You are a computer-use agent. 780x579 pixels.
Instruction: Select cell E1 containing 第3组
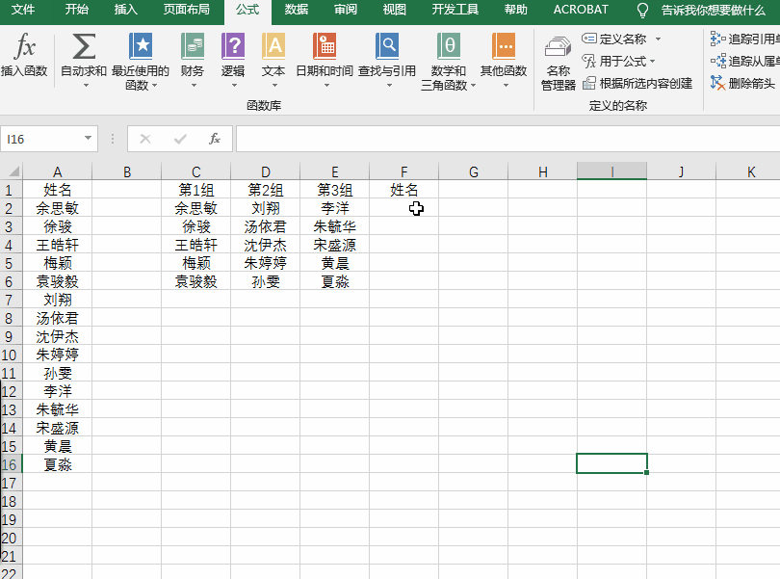coord(335,190)
